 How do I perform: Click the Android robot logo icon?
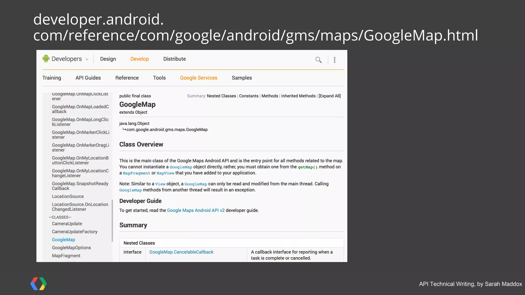coord(46,58)
